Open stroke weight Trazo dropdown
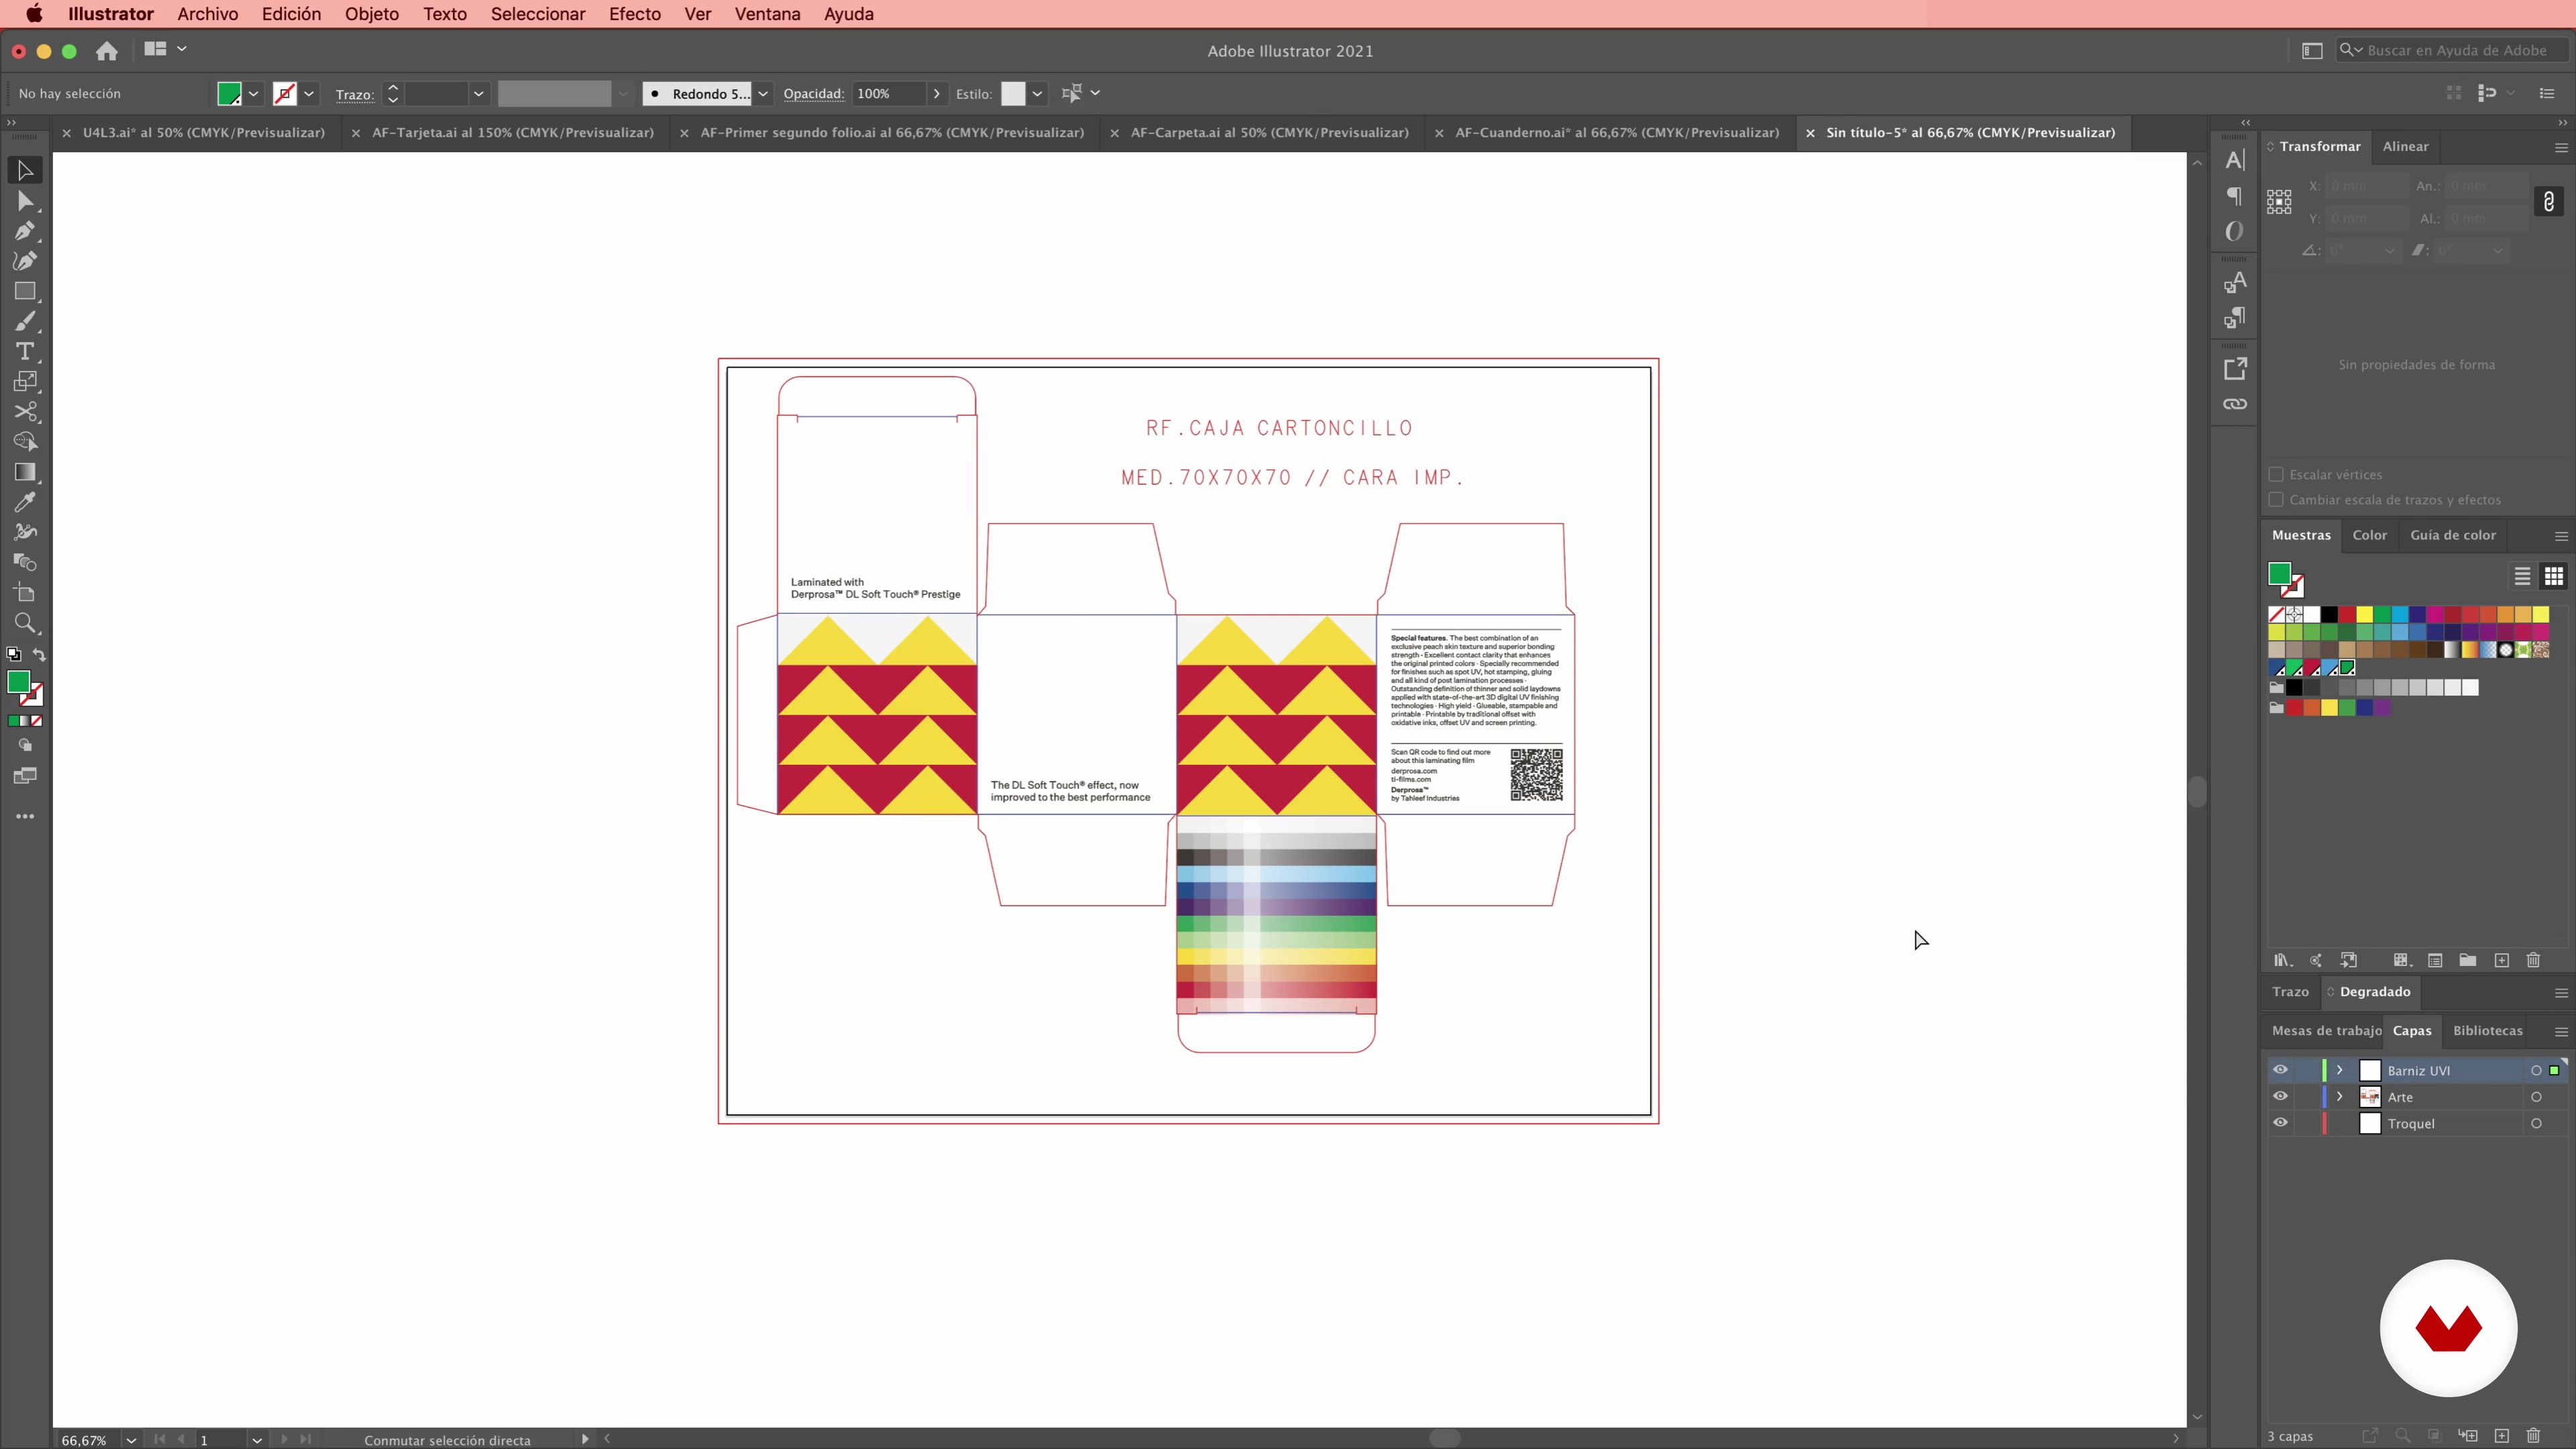Viewport: 2576px width, 1449px height. (478, 93)
